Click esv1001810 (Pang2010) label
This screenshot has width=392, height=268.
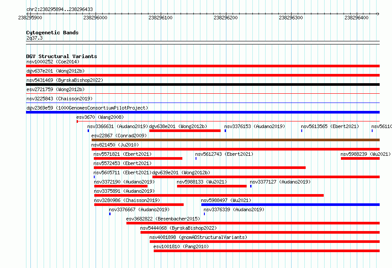point(181,246)
